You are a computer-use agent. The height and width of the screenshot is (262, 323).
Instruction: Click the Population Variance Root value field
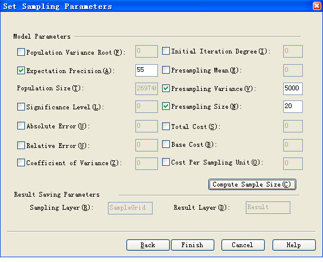[x=147, y=51]
